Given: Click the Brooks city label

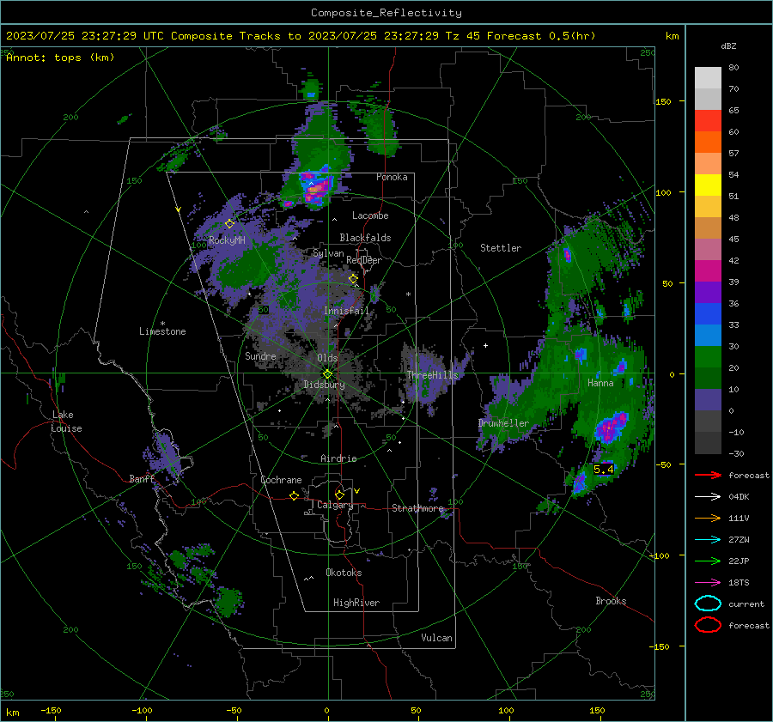Looking at the screenshot, I should [611, 601].
